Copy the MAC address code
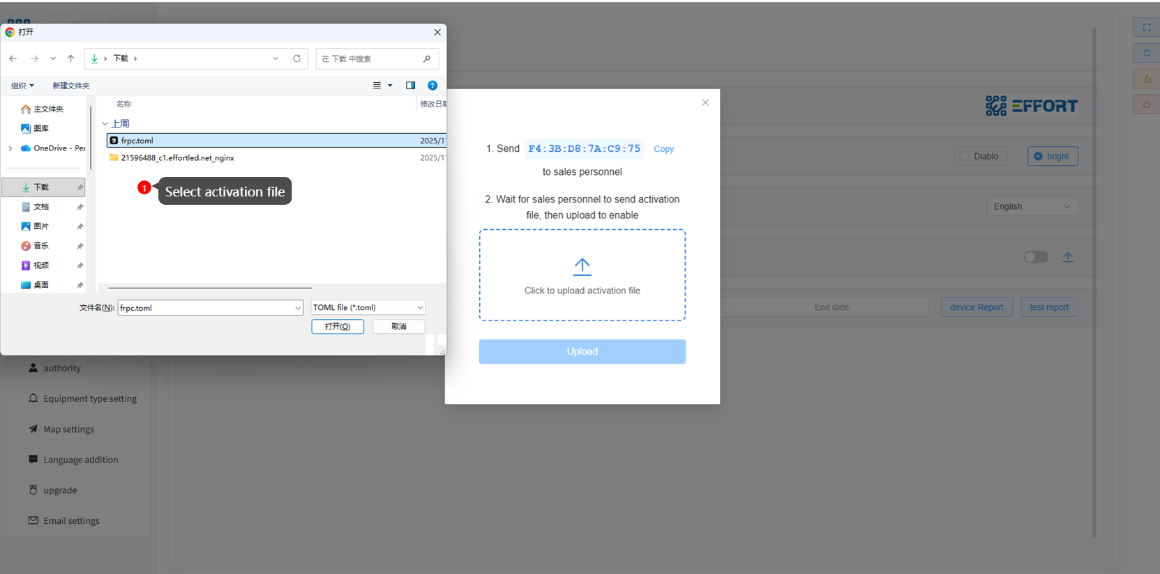1160x574 pixels. (x=663, y=149)
